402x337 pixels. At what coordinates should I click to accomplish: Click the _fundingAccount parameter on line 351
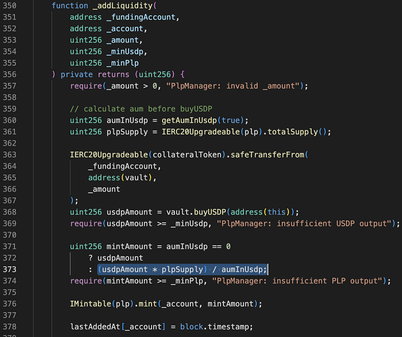[x=141, y=17]
